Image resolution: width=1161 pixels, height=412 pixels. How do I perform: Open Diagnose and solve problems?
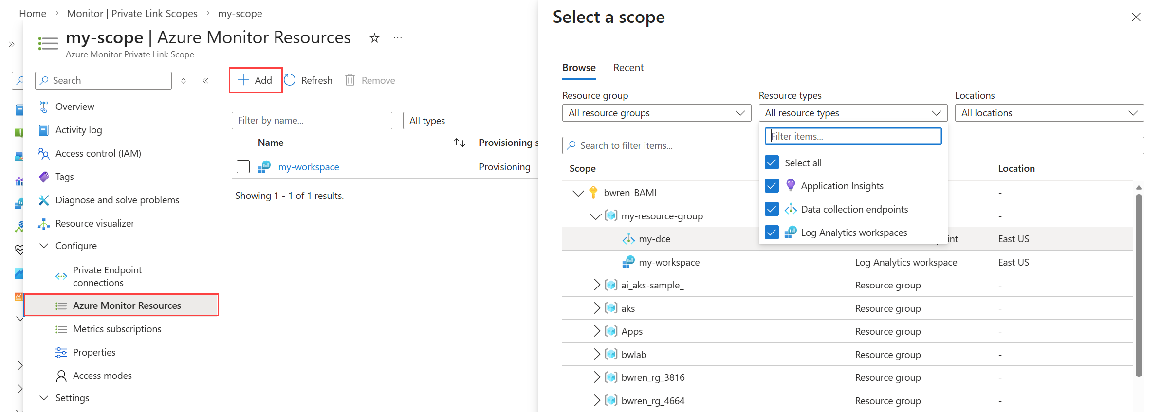[117, 200]
